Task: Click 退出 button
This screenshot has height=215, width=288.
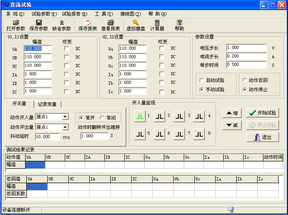Action: [x=263, y=137]
